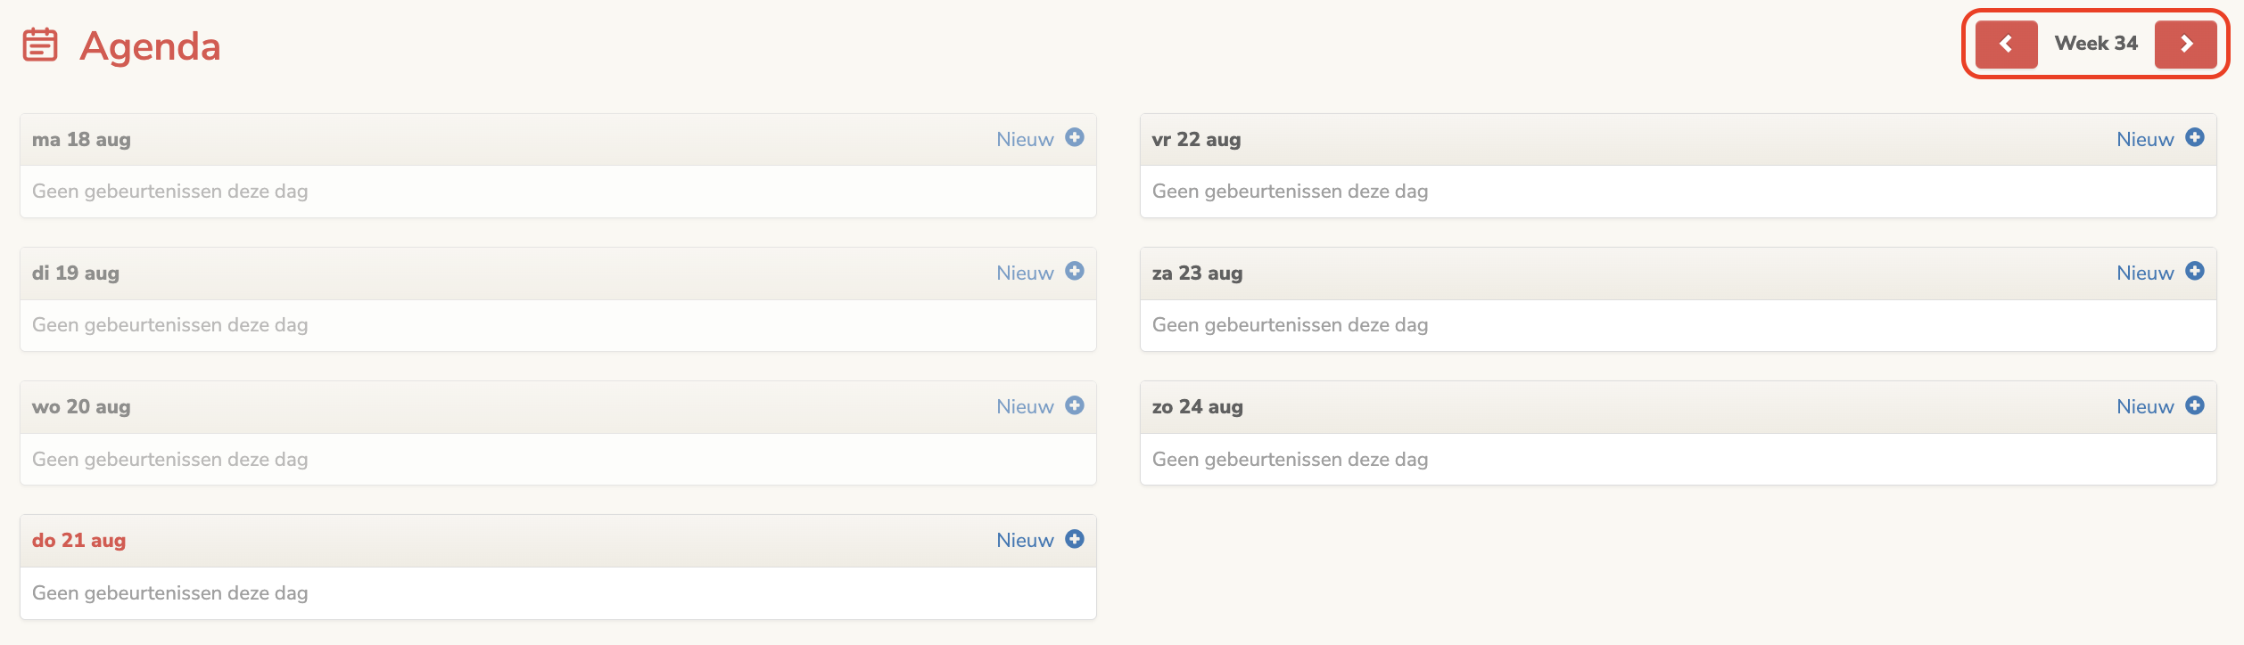Click the plus icon beside Nieuw for vr 22 aug

point(2195,139)
